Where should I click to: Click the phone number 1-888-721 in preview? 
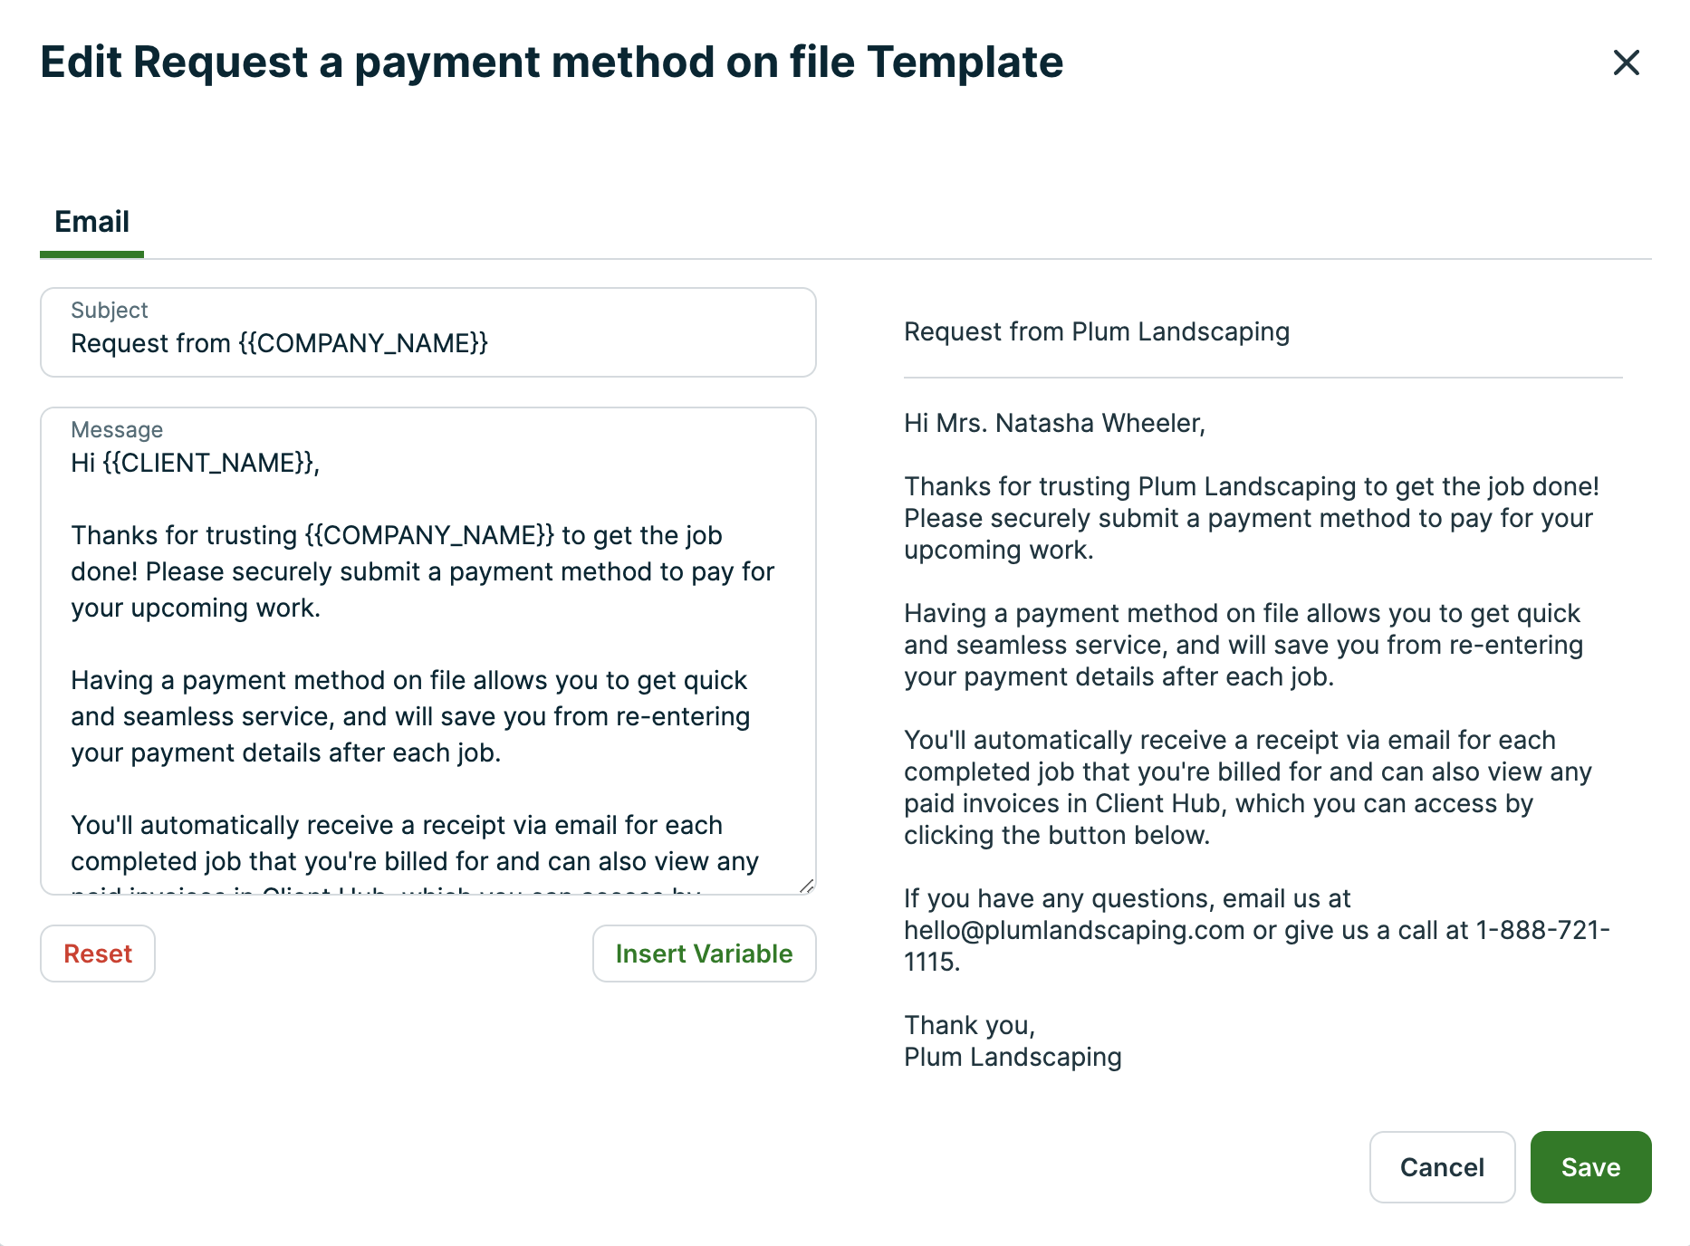tap(1541, 931)
